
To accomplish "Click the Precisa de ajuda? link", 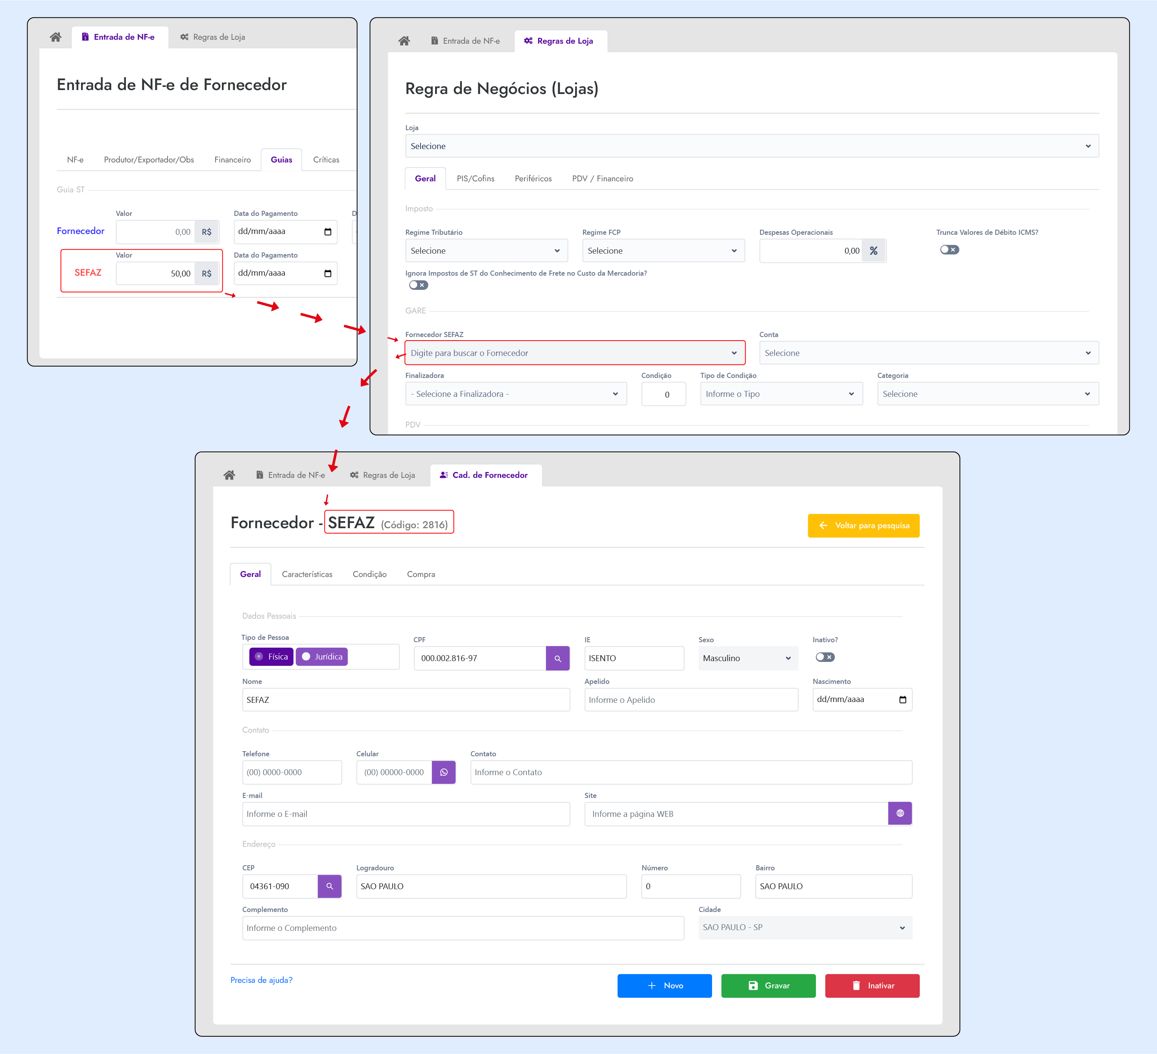I will tap(261, 980).
